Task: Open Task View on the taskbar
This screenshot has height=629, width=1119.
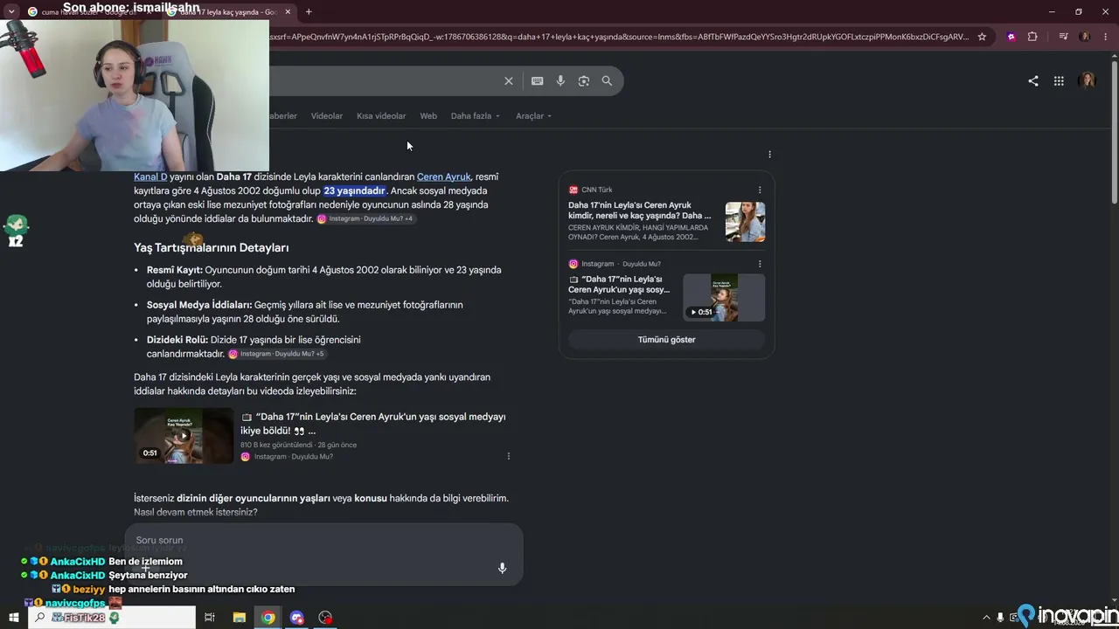Action: tap(210, 618)
